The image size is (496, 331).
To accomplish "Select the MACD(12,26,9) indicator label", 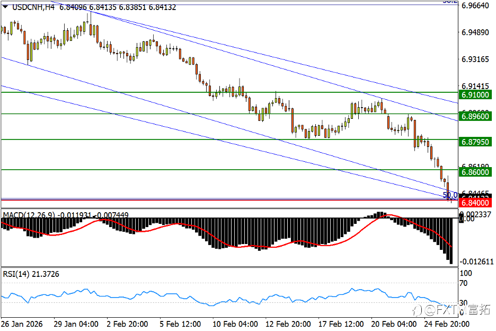I will point(29,215).
